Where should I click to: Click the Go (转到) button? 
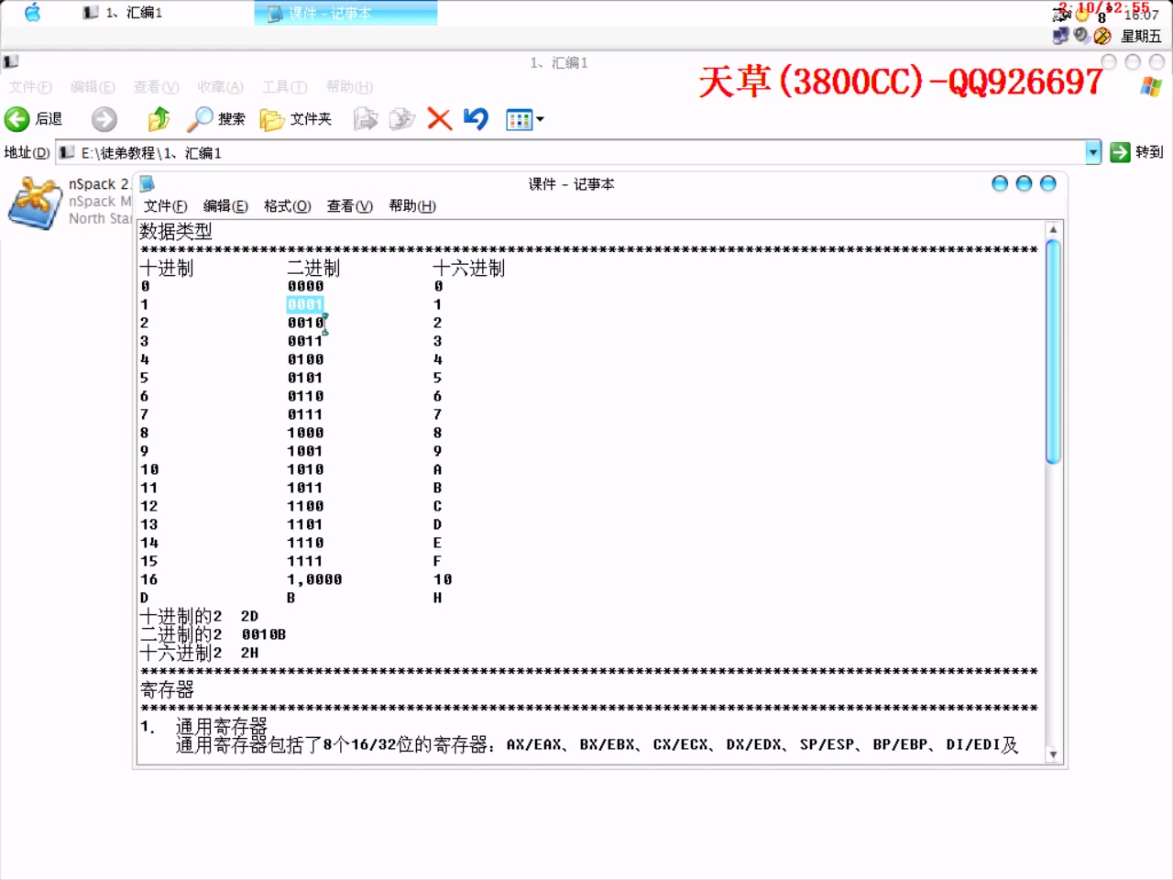(1135, 152)
